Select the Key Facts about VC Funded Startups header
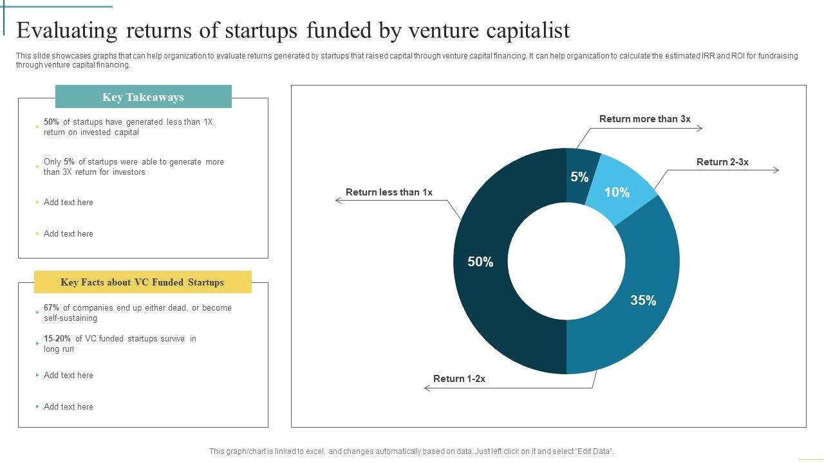Screen dimensions: 824x463 (x=142, y=282)
